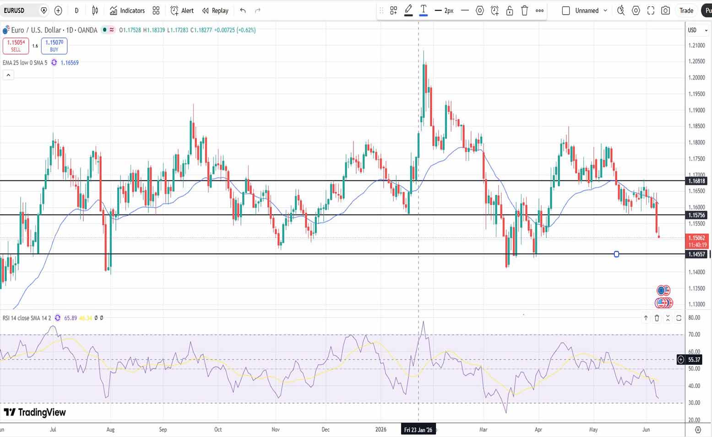Image resolution: width=712 pixels, height=437 pixels.
Task: Add a symbol to compare with the plus icon
Action: [x=58, y=10]
